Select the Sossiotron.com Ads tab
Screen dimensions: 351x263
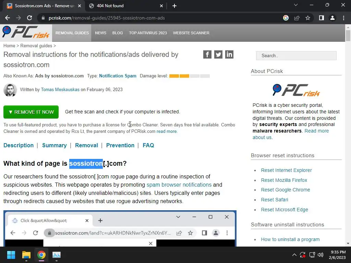[44, 6]
